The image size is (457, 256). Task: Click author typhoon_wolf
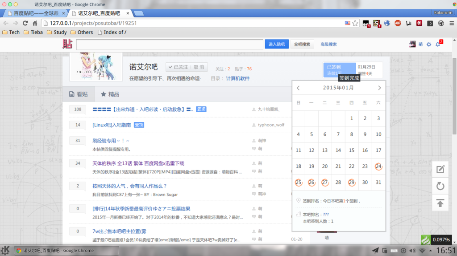(x=271, y=125)
